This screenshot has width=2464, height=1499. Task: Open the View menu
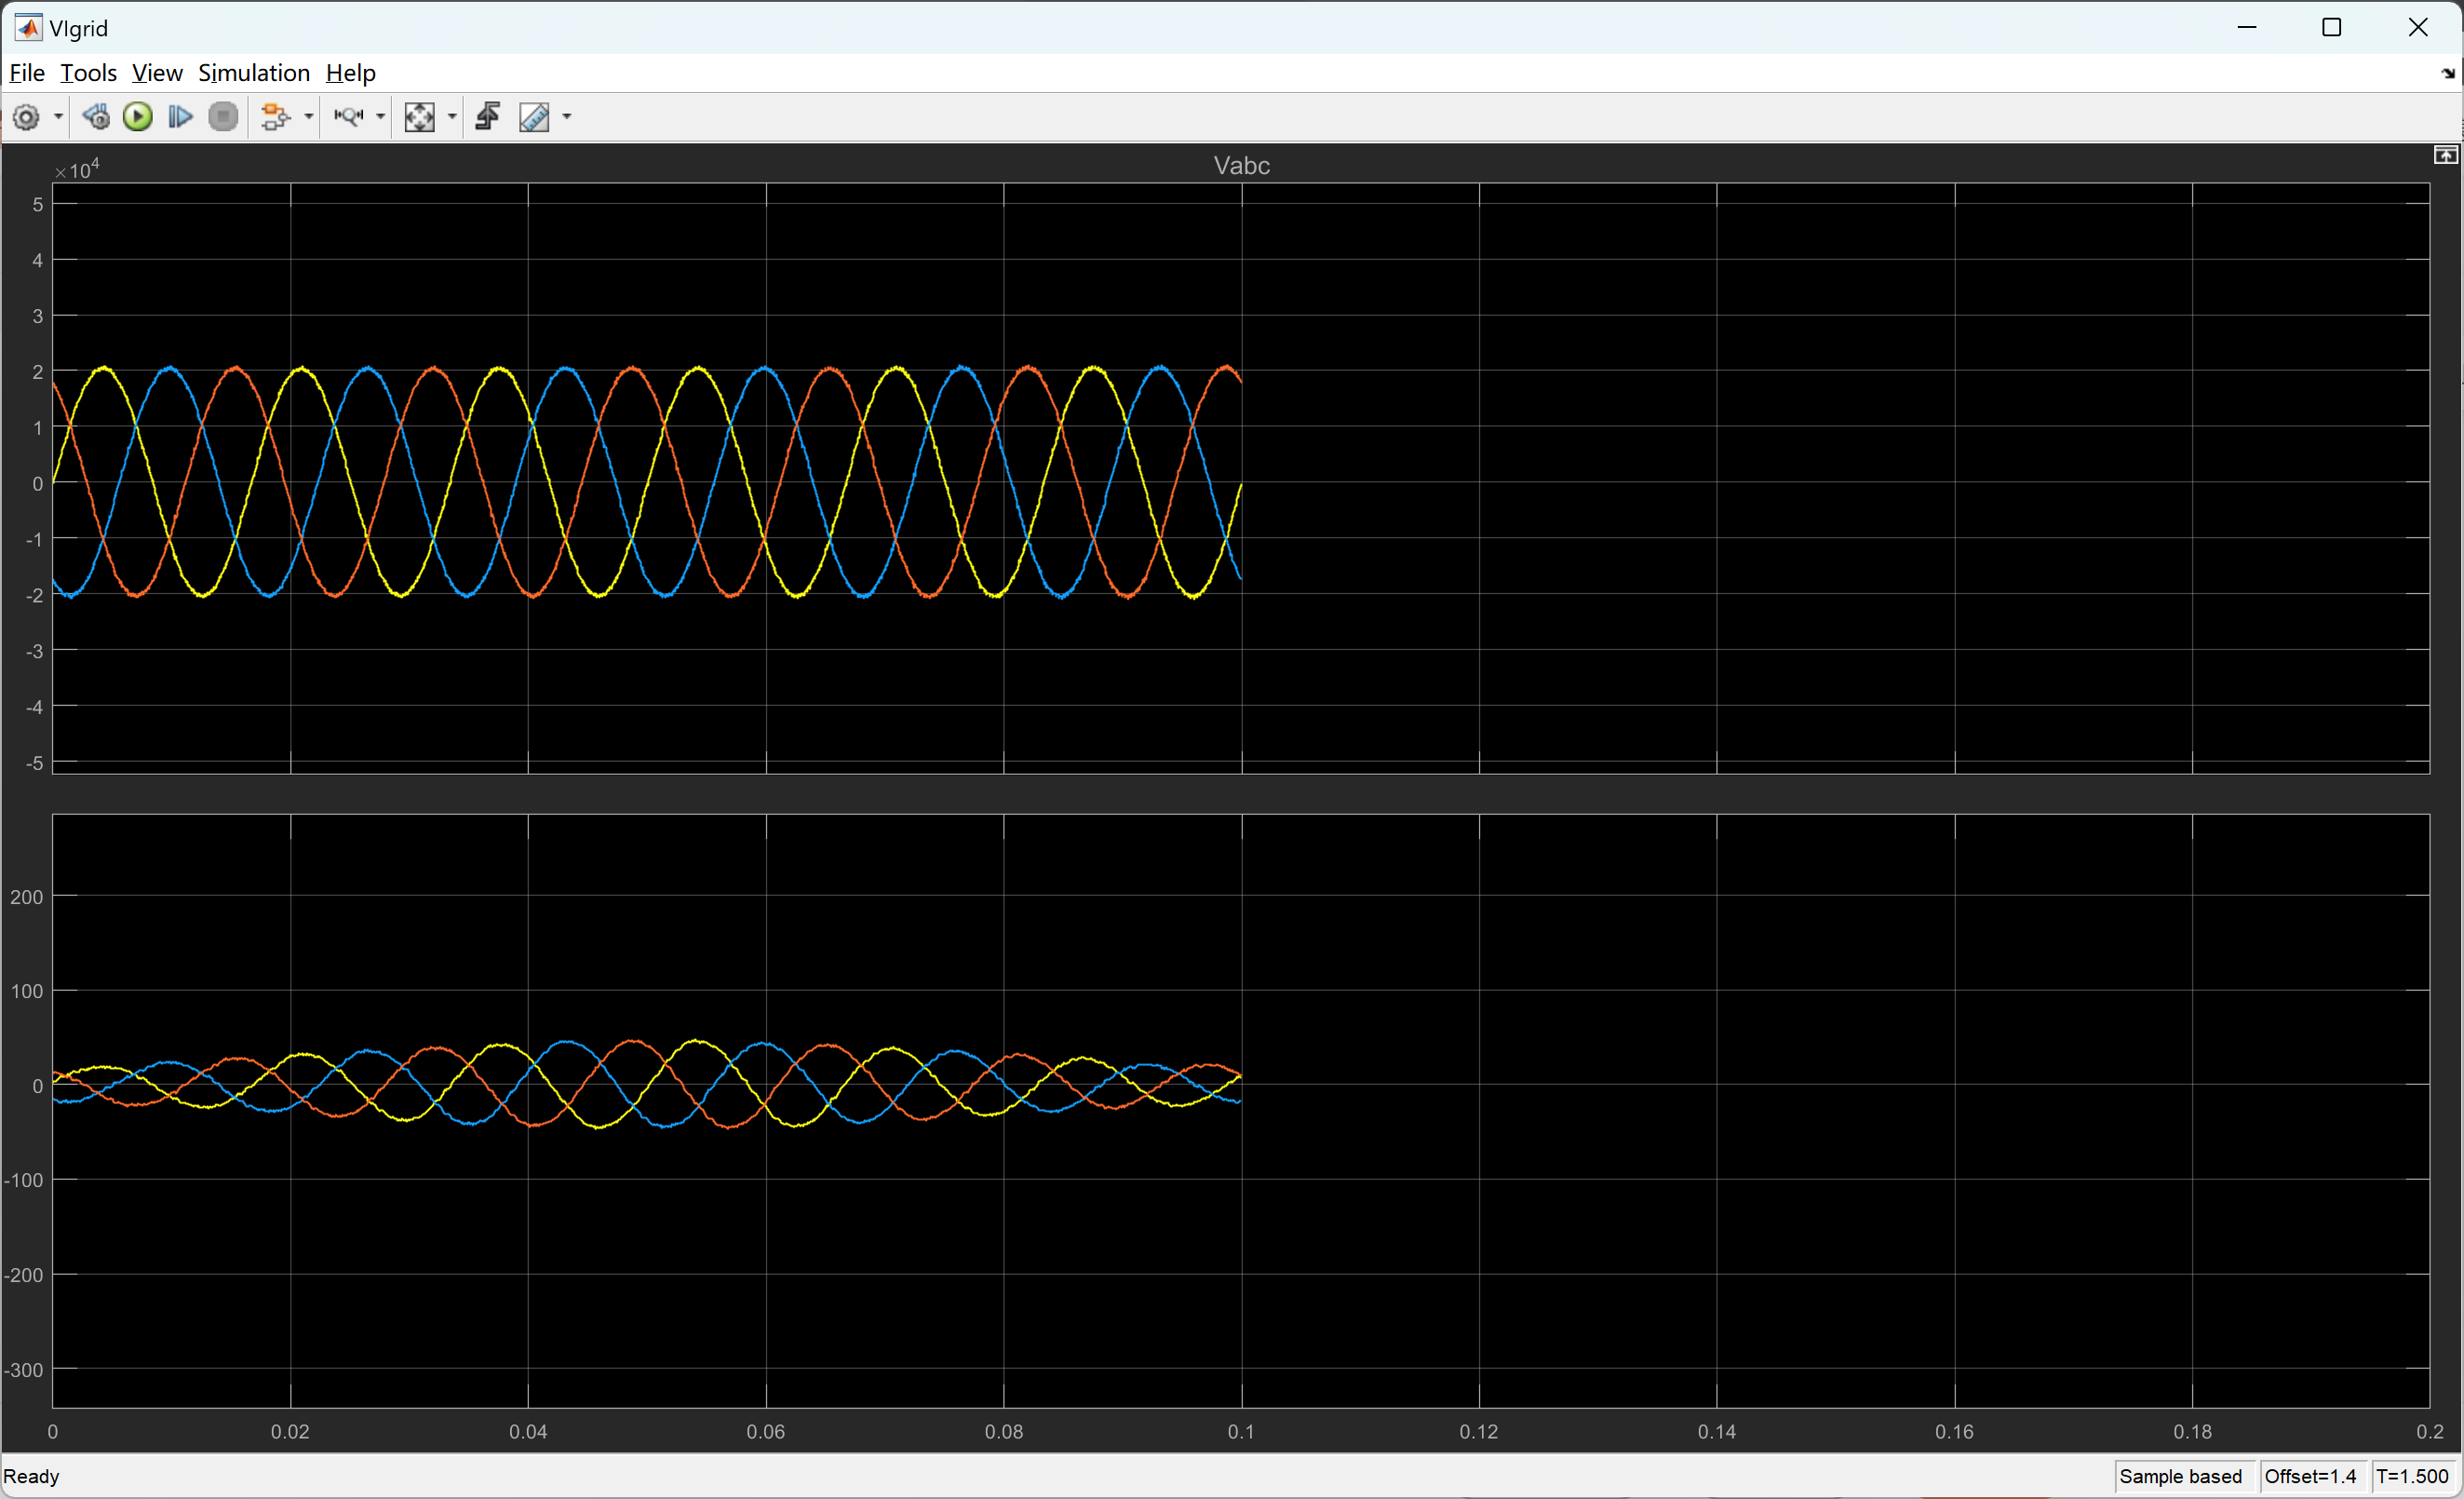[157, 73]
